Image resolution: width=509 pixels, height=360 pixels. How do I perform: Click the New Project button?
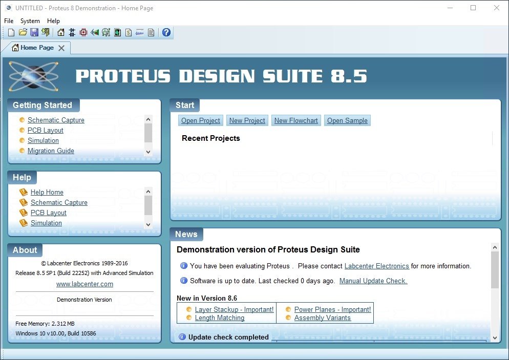(247, 120)
